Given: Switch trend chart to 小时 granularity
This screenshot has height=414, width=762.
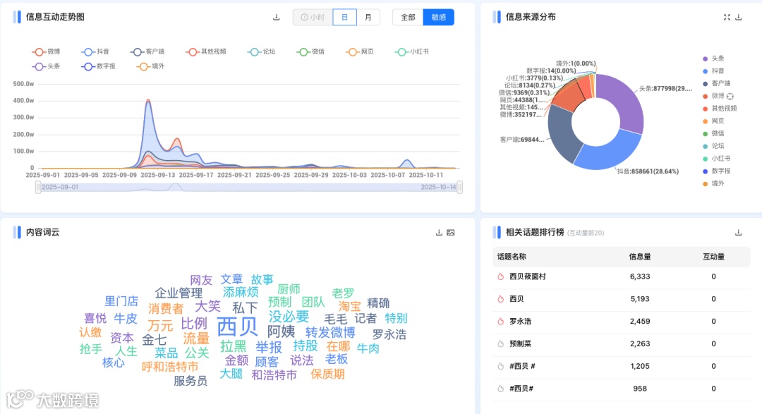Looking at the screenshot, I should click(x=313, y=18).
